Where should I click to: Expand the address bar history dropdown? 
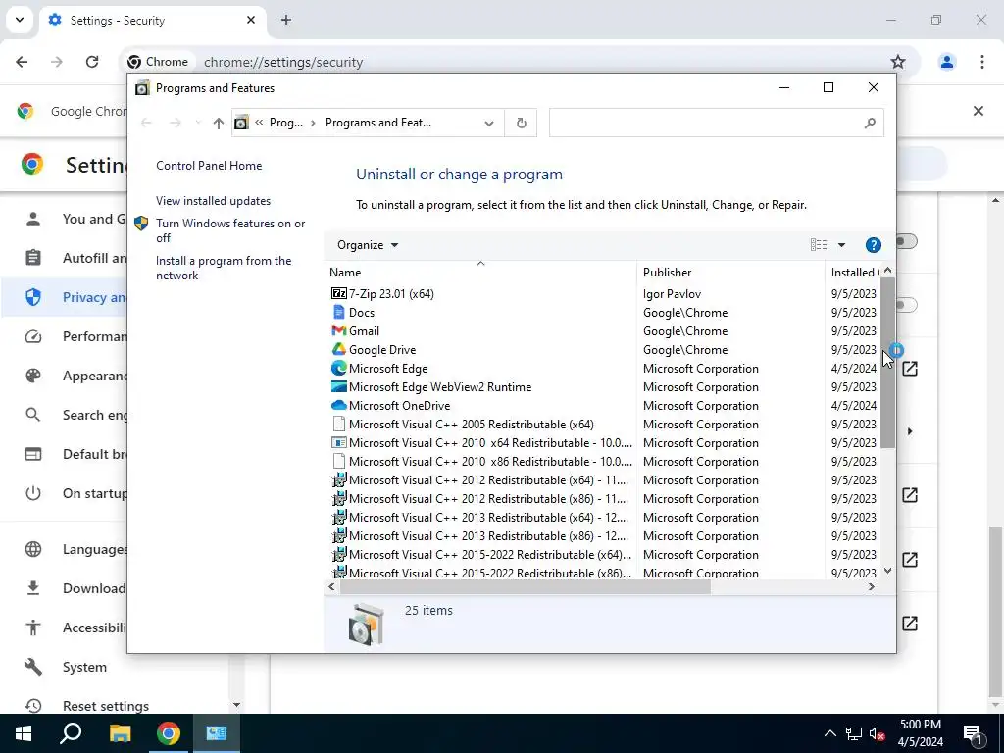[x=489, y=123]
